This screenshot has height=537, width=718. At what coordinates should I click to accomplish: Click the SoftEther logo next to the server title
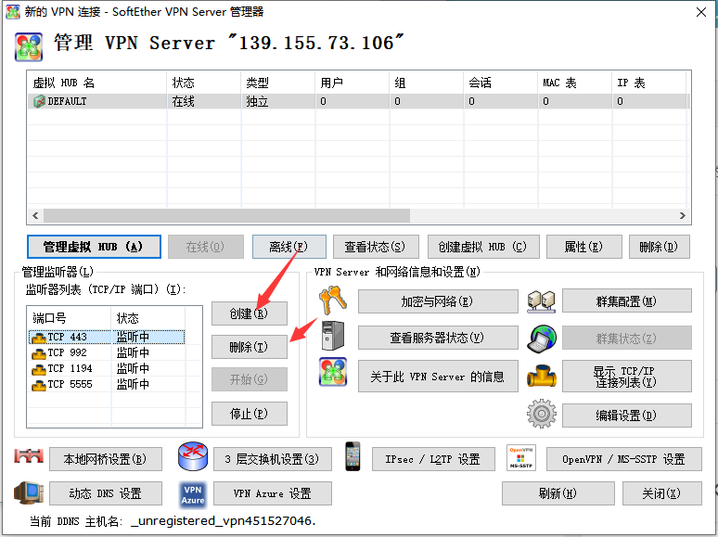[29, 46]
